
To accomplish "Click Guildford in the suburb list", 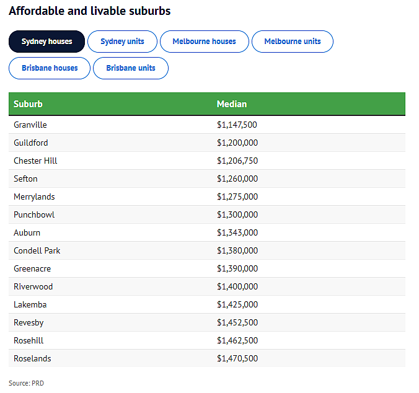I will (31, 143).
